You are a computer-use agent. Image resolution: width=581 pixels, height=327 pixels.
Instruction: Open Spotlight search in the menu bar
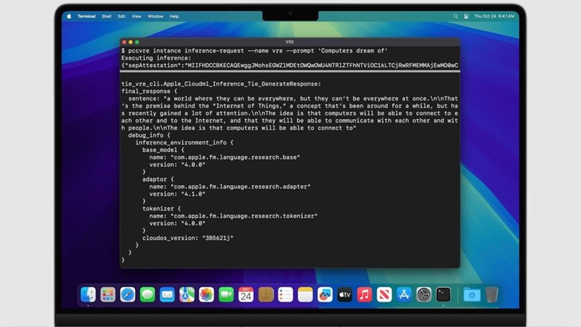tap(456, 16)
